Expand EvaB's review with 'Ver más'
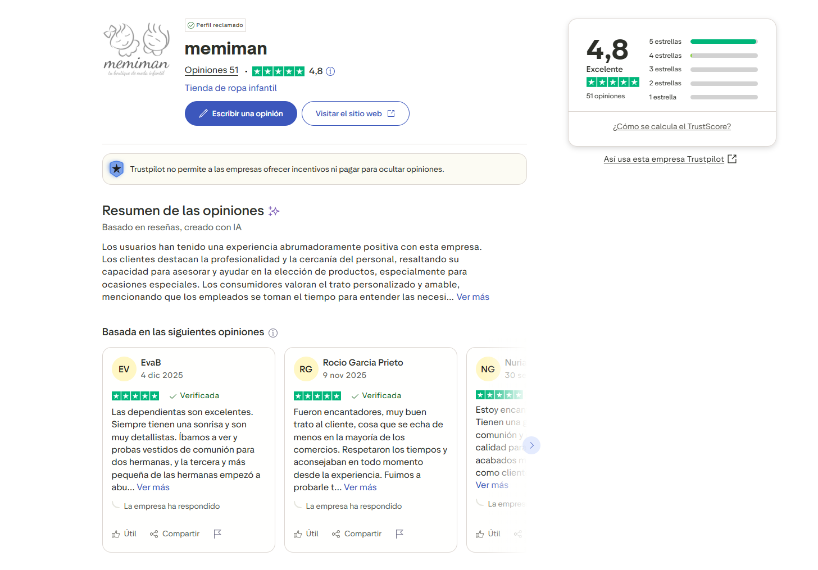This screenshot has width=818, height=570. [x=153, y=487]
